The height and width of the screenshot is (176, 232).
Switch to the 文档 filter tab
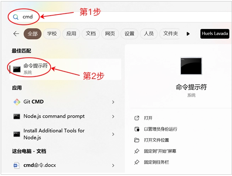click(91, 34)
